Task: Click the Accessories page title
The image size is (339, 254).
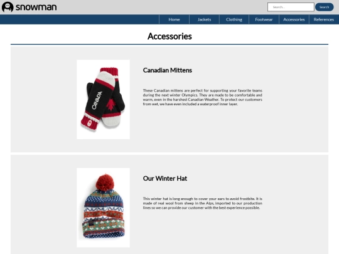Action: tap(169, 36)
